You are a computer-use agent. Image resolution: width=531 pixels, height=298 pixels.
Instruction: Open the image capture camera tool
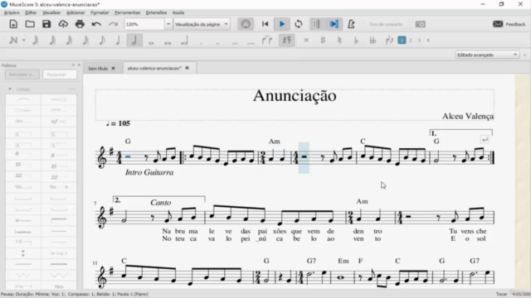421,24
